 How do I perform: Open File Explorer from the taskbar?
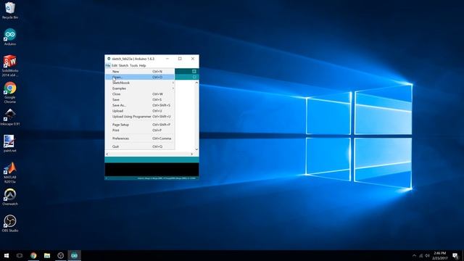[47, 255]
